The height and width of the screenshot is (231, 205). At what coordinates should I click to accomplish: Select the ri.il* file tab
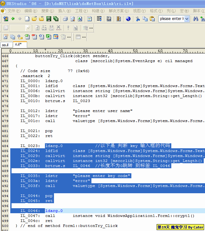tap(20, 44)
